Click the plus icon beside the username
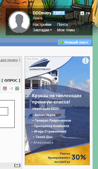Viewport: 98px width, 169px height. (x=82, y=13)
